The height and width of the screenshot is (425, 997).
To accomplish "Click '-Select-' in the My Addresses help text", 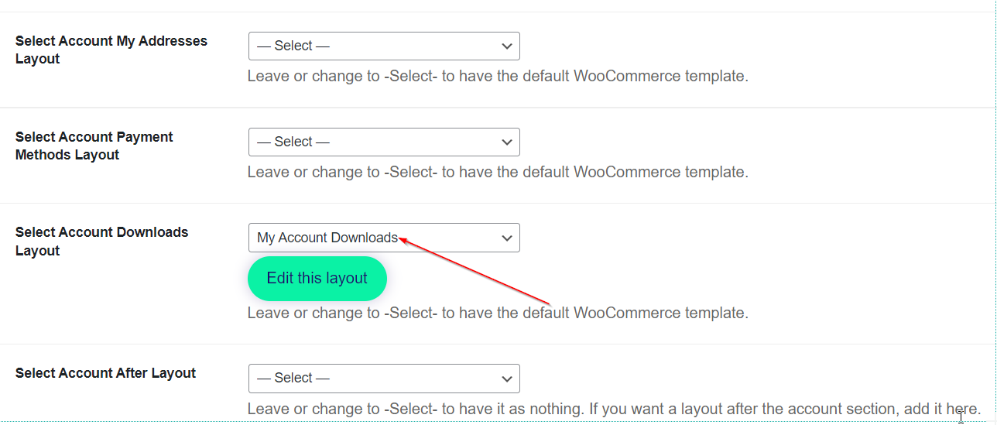I will click(x=411, y=77).
